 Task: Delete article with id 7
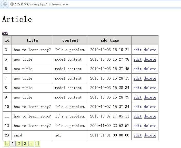point(150,78)
